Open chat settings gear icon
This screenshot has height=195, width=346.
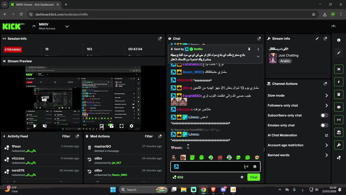tap(242, 177)
